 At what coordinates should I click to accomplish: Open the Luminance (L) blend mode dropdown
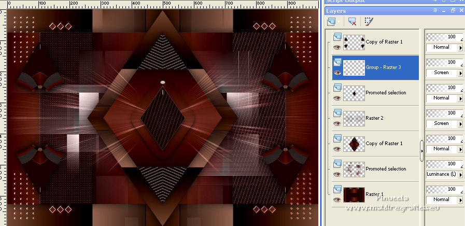(460, 175)
